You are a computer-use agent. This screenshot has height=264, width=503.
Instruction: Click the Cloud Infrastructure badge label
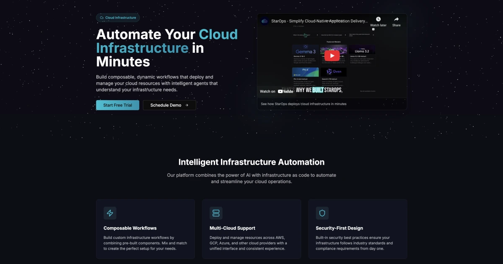pos(121,18)
